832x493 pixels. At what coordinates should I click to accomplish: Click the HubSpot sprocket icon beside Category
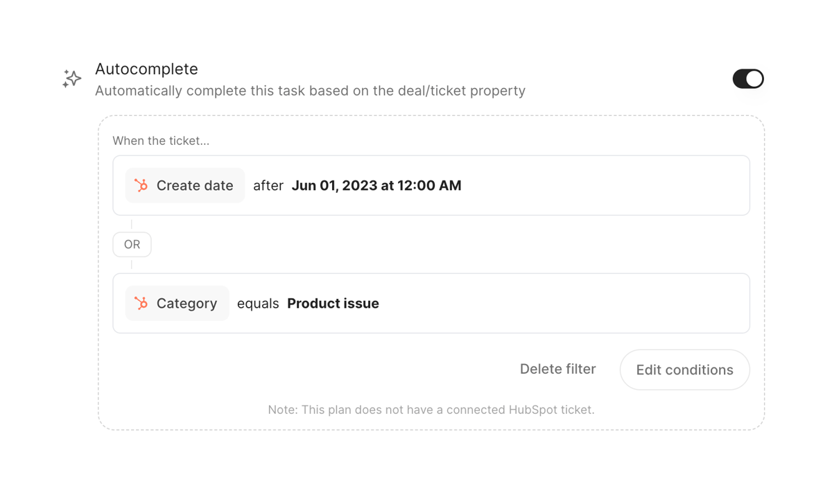(x=141, y=303)
